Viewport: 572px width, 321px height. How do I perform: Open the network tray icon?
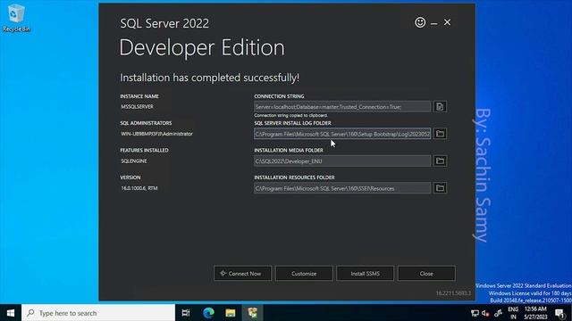coord(475,313)
